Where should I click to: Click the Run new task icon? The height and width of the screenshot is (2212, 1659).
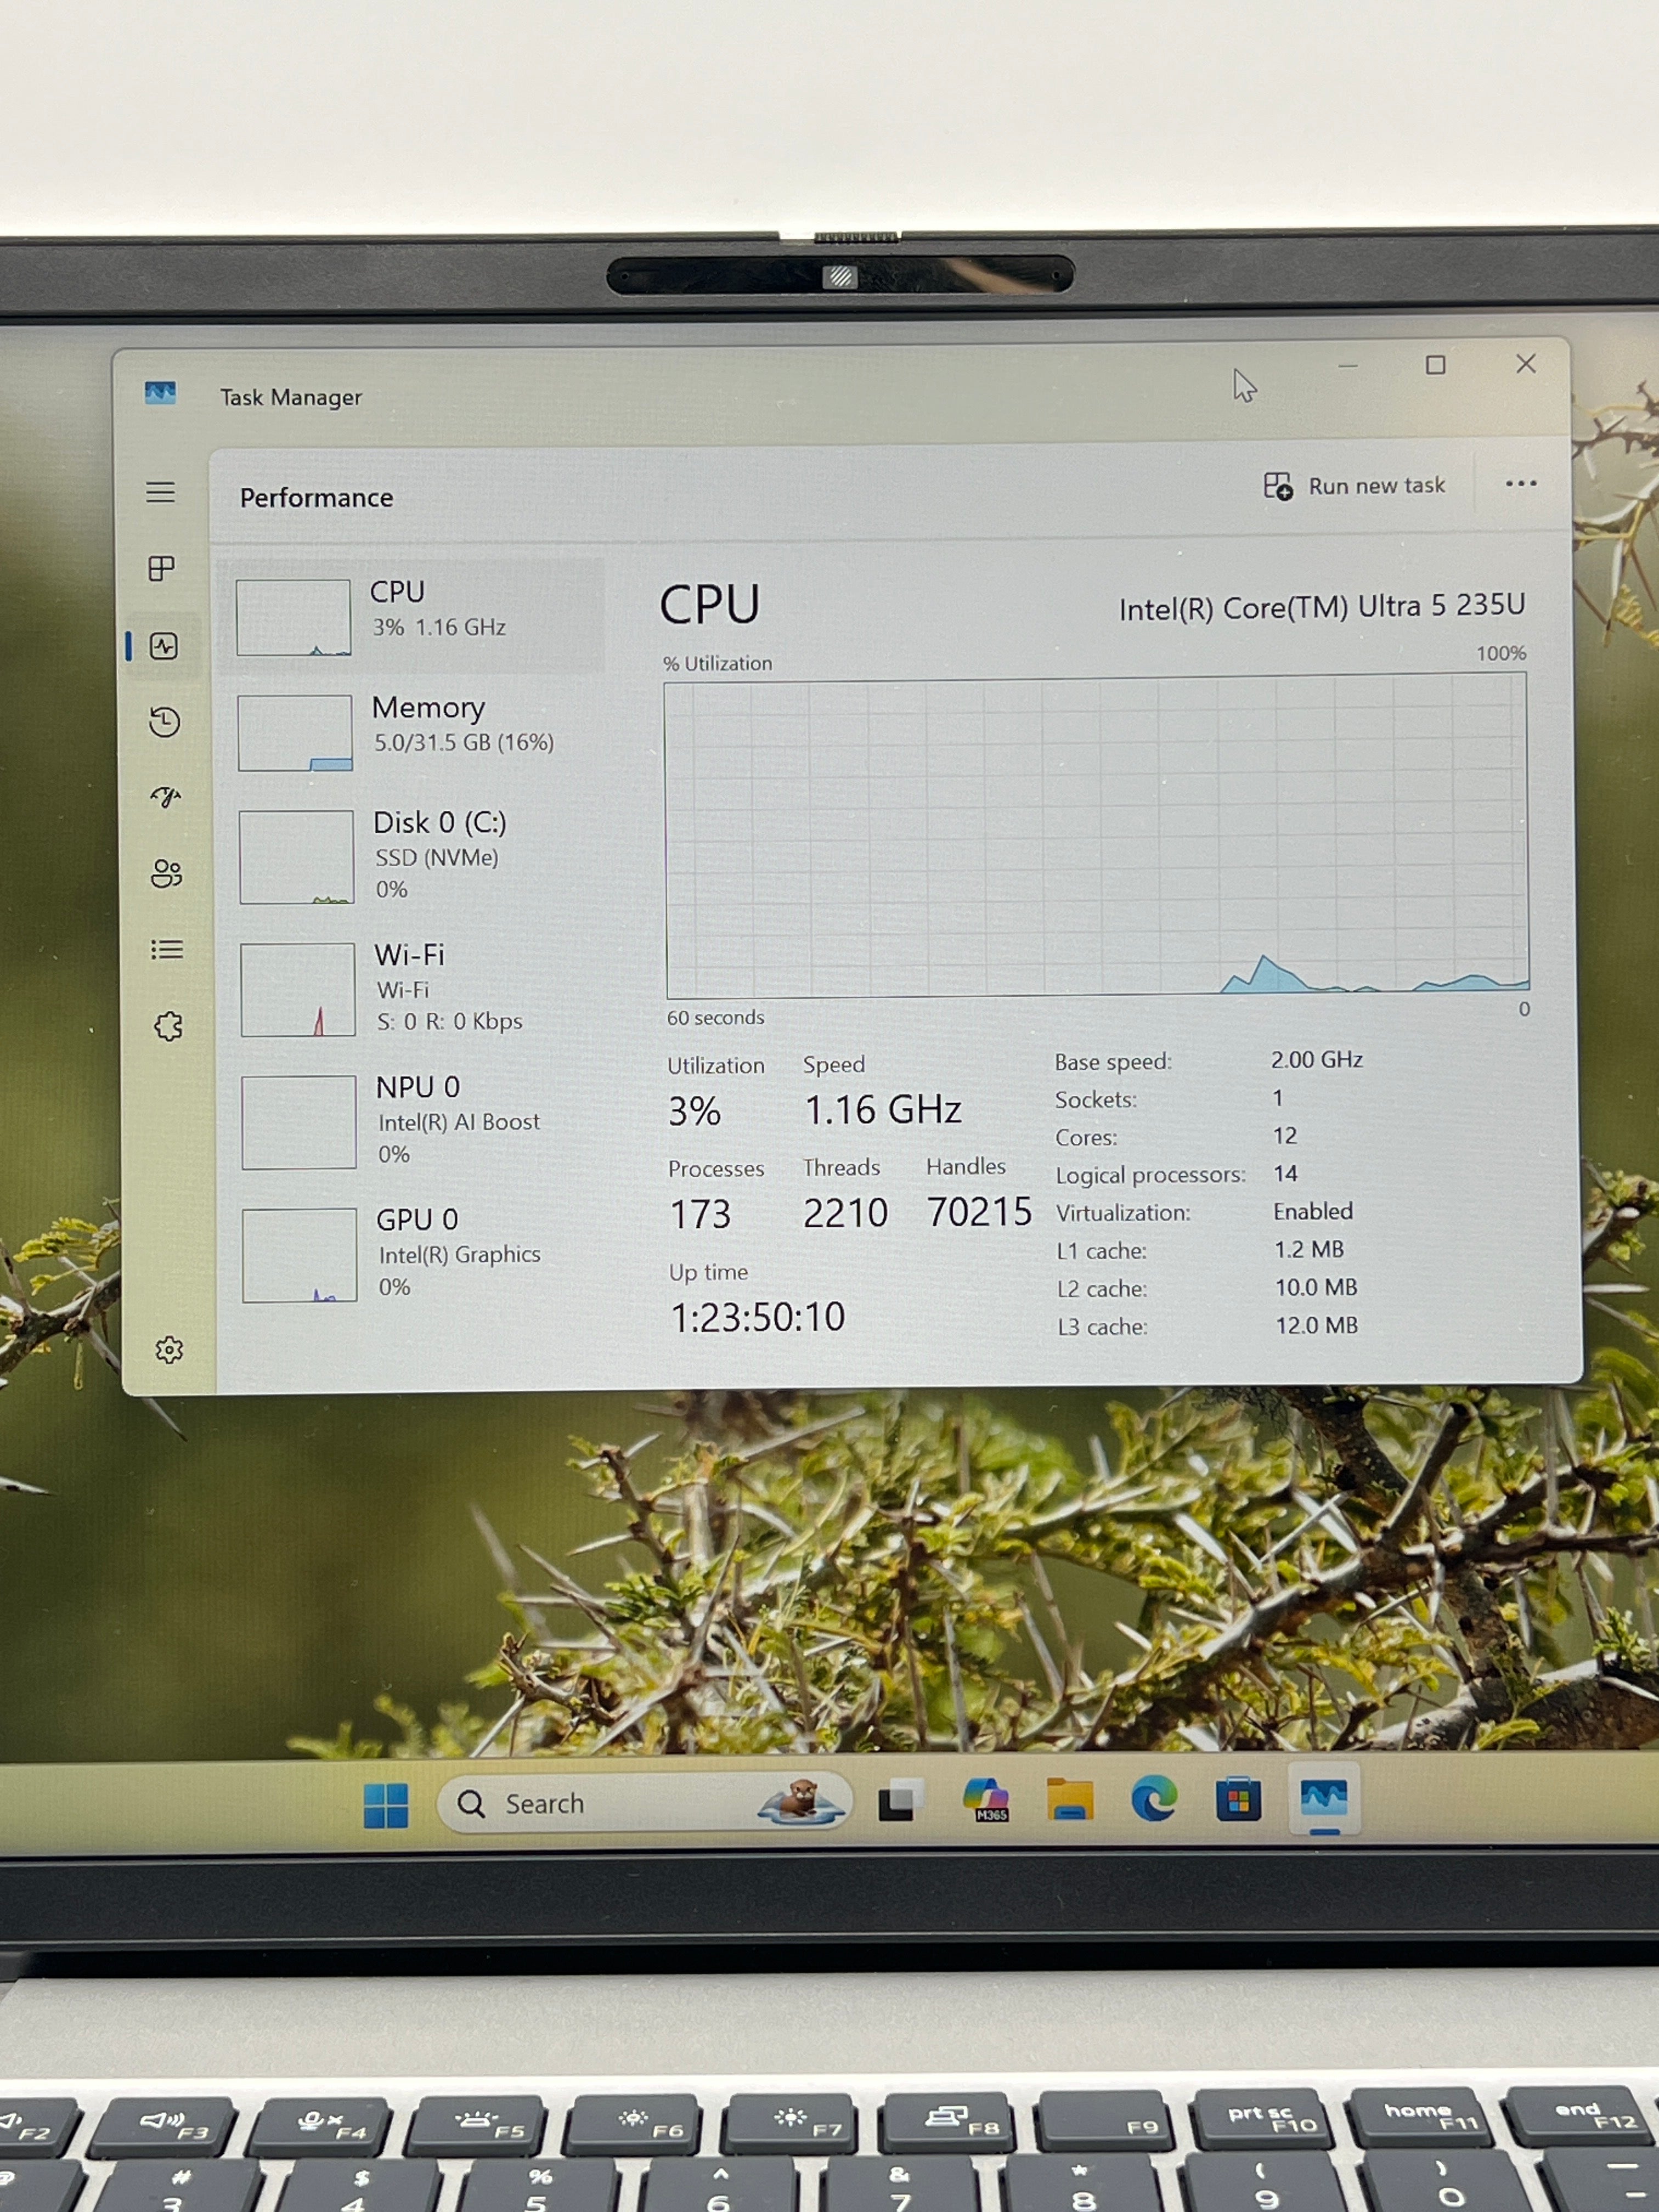tap(1278, 486)
